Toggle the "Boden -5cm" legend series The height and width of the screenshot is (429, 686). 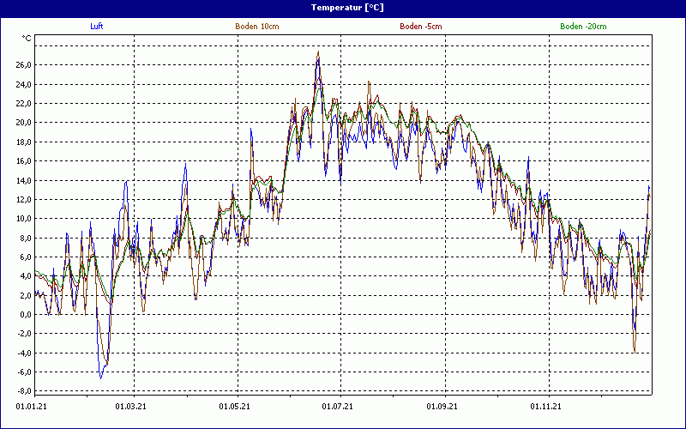tap(421, 27)
